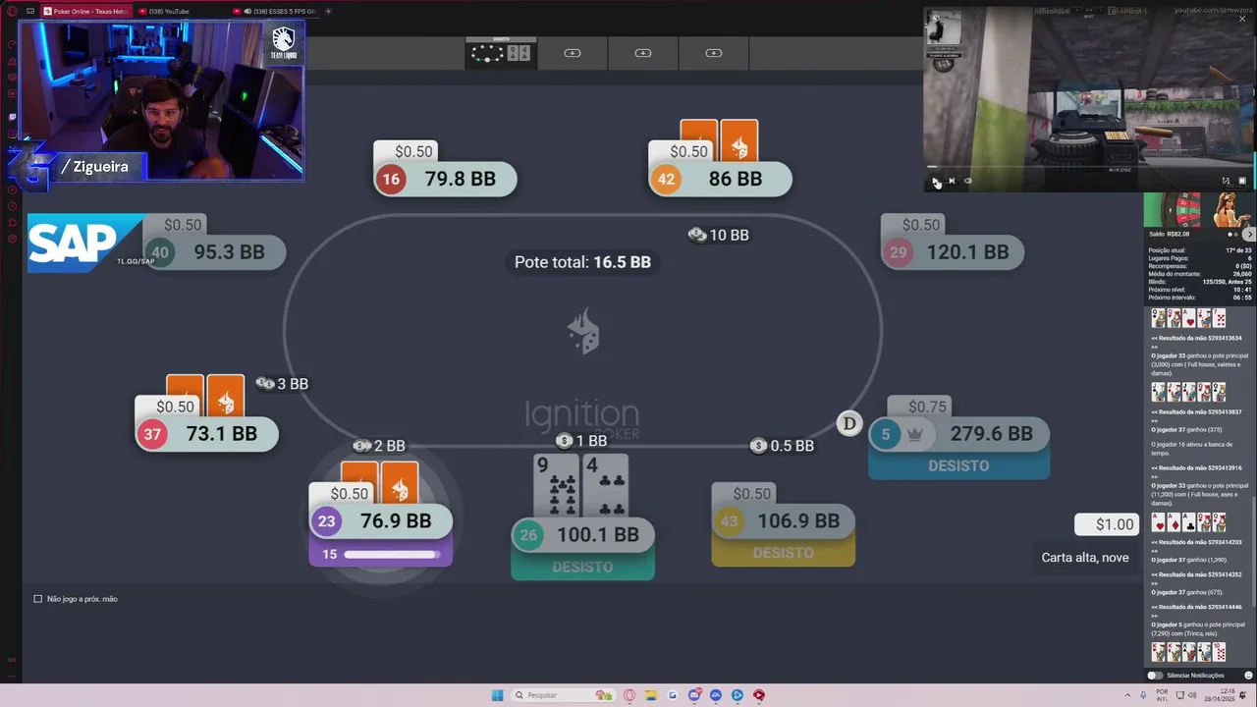
Task: Open File Explorer from the taskbar
Action: 651,695
